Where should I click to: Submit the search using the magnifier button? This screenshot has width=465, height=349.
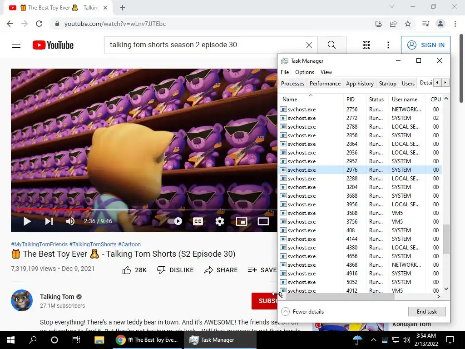click(332, 45)
